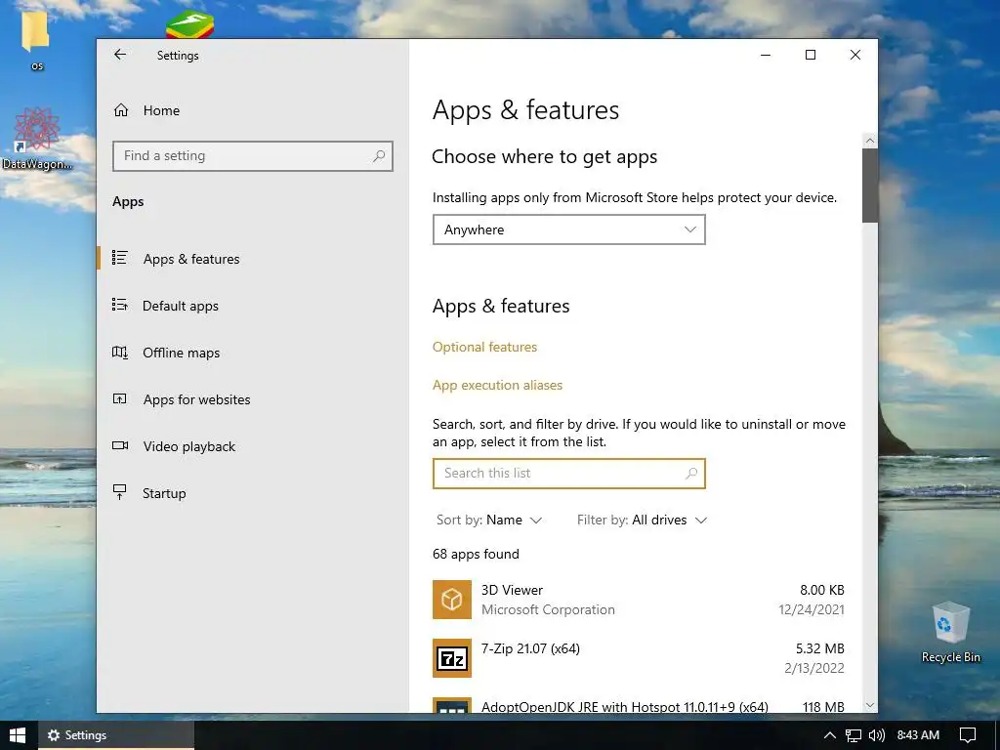This screenshot has height=750, width=1000.
Task: Click 3D Viewer's 8.00 KB size
Action: [x=822, y=590]
